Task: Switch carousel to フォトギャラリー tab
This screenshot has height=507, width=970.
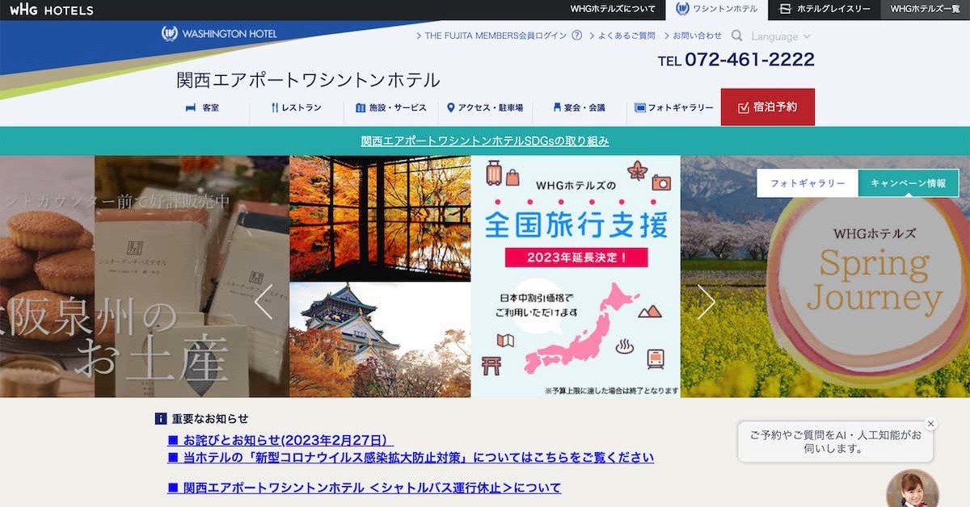Action: [x=808, y=183]
